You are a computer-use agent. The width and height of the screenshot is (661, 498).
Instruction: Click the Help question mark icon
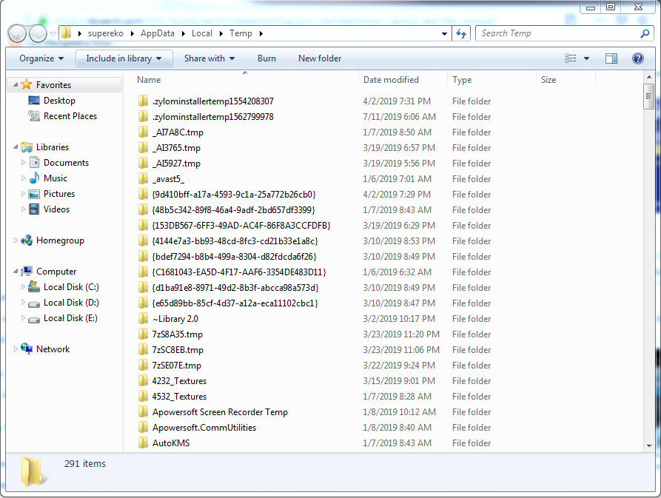(637, 58)
